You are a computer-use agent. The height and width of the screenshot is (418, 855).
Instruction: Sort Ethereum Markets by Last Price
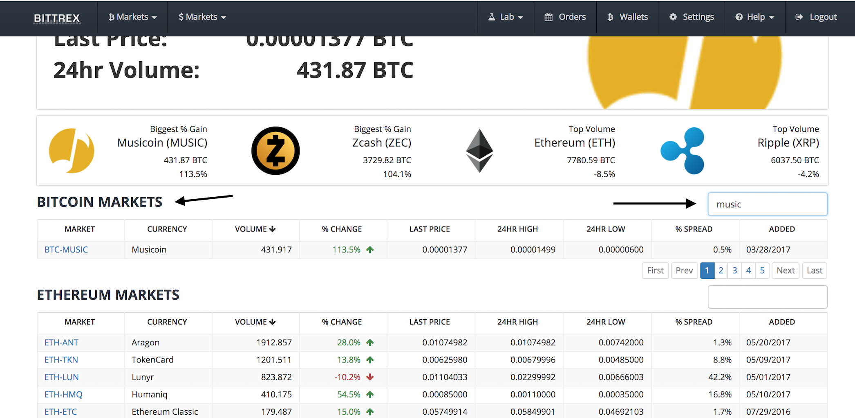click(x=430, y=322)
